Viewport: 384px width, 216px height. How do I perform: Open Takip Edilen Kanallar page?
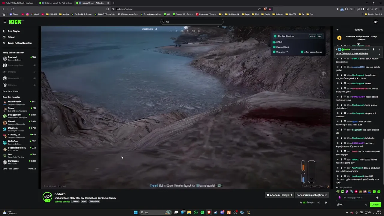tap(19, 43)
